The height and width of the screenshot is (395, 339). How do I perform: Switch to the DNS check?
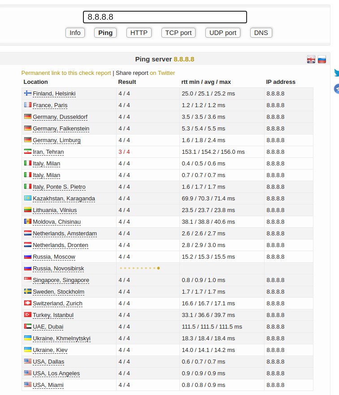click(261, 33)
